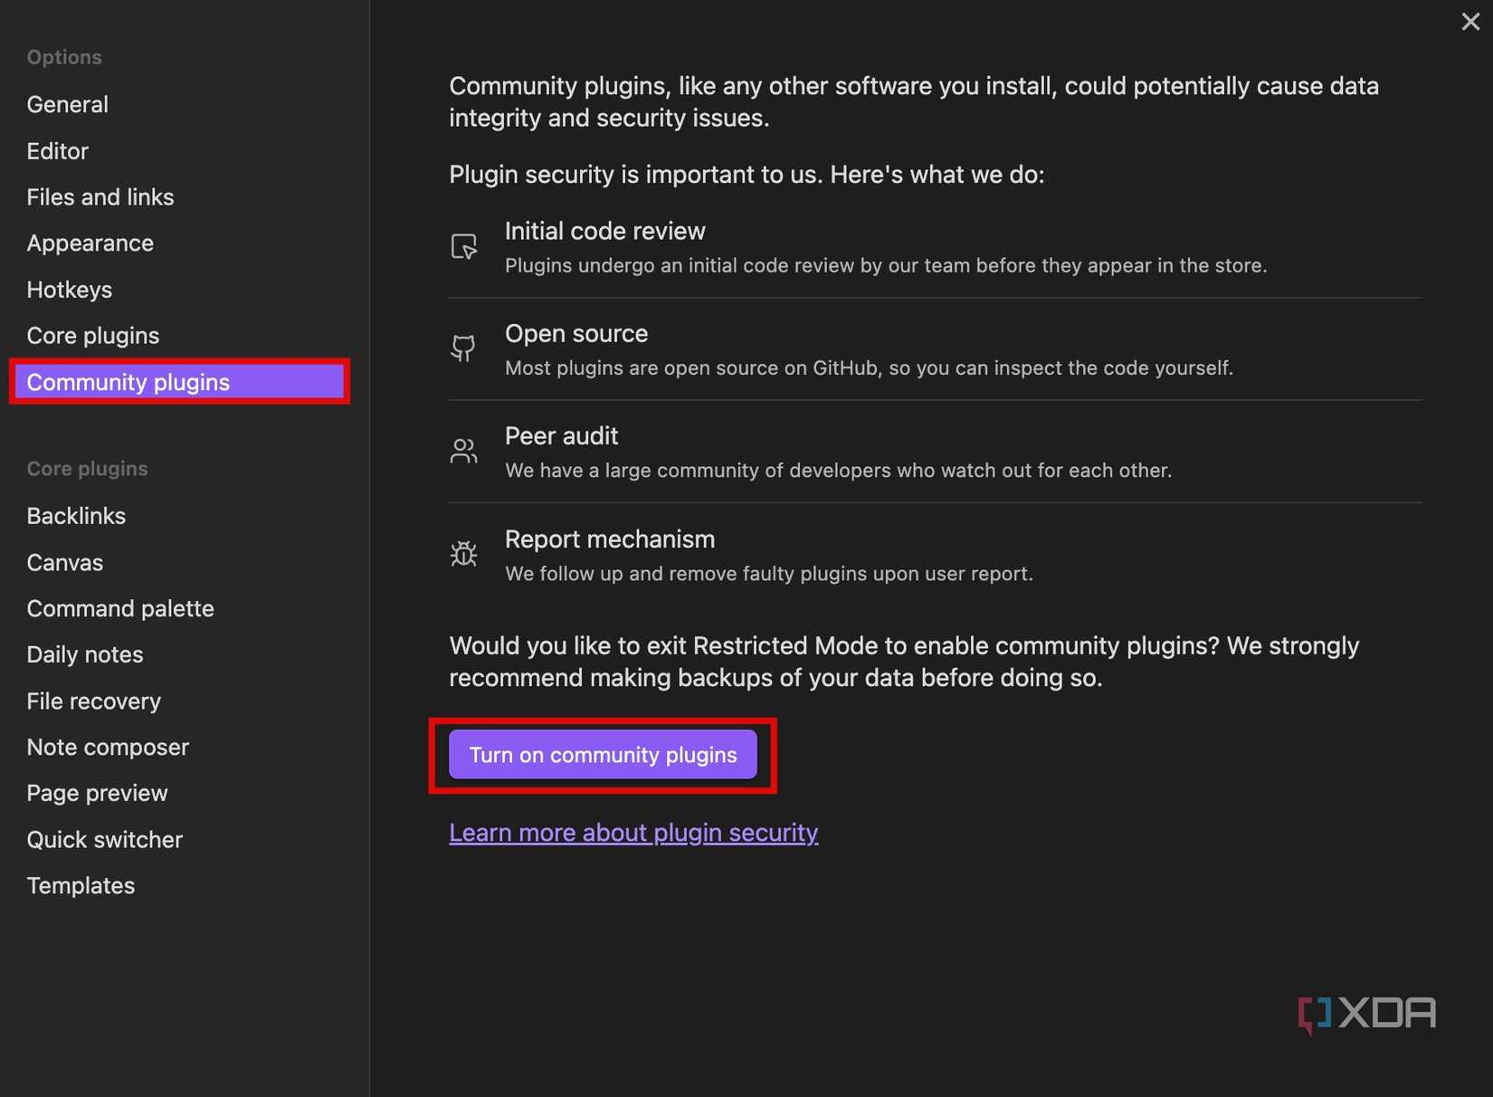Select the Templates plugin entry
Viewport: 1493px width, 1097px height.
point(81,885)
